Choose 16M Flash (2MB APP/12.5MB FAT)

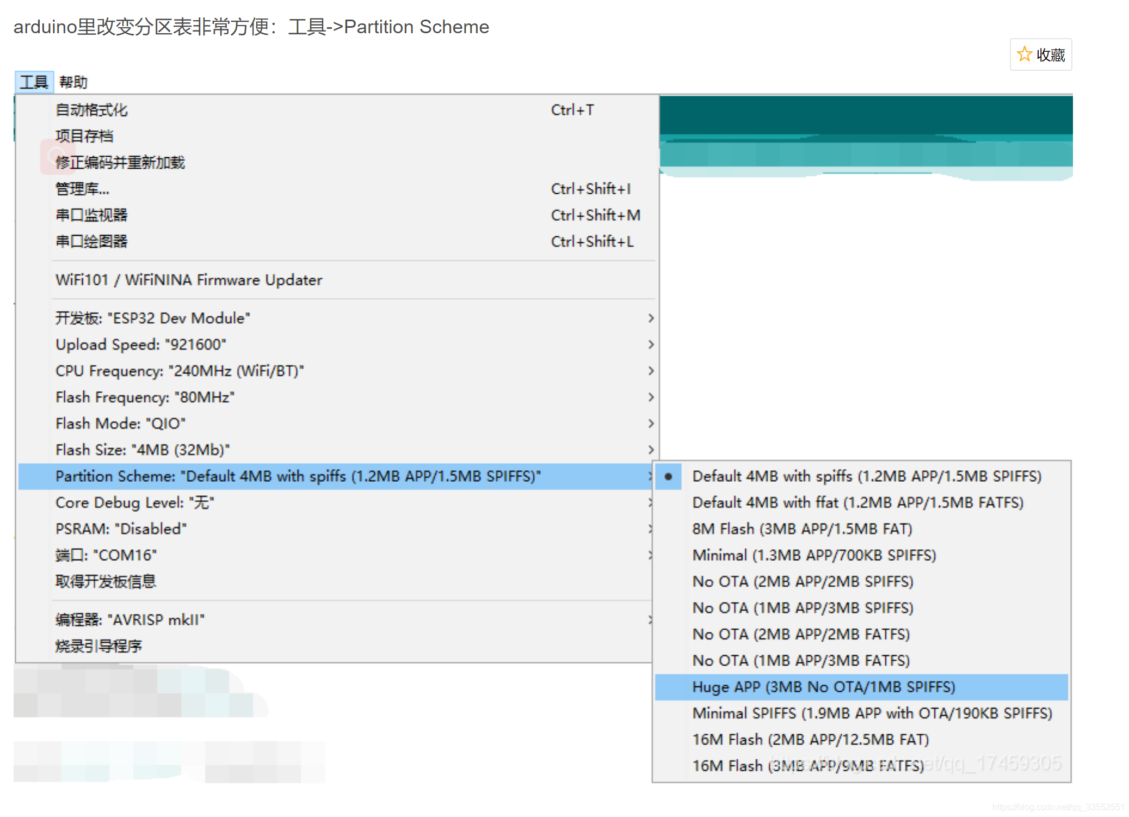tap(810, 739)
